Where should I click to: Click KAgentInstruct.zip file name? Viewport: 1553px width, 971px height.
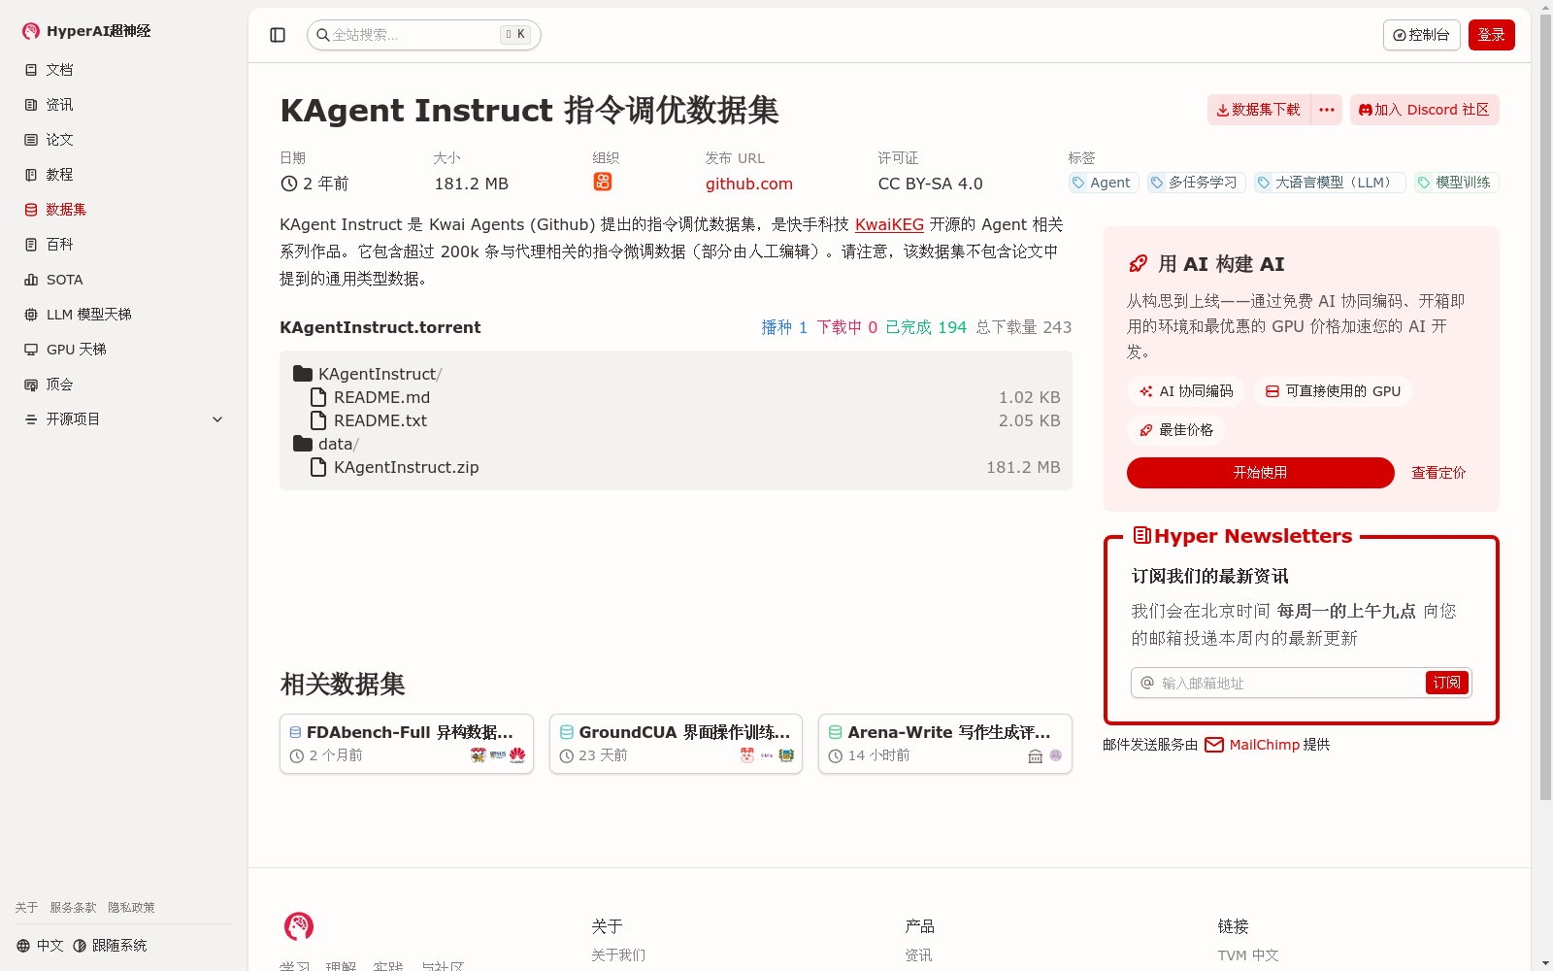point(406,467)
